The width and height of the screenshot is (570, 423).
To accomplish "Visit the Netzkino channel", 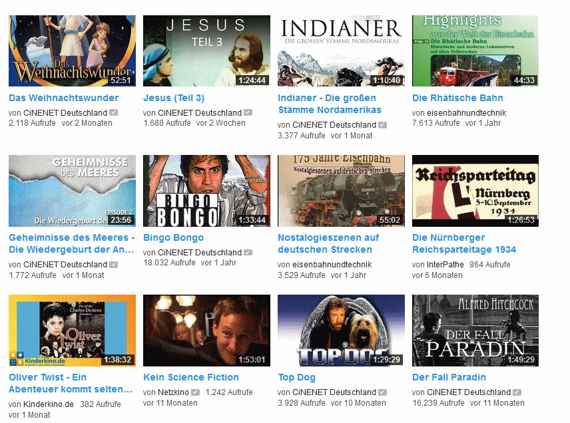I will tap(173, 392).
